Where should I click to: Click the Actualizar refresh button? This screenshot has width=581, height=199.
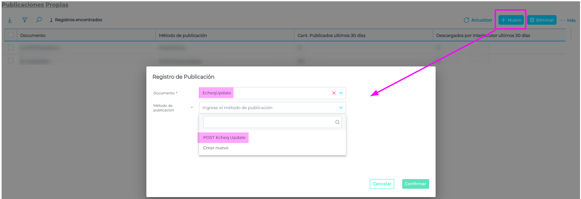tap(478, 20)
